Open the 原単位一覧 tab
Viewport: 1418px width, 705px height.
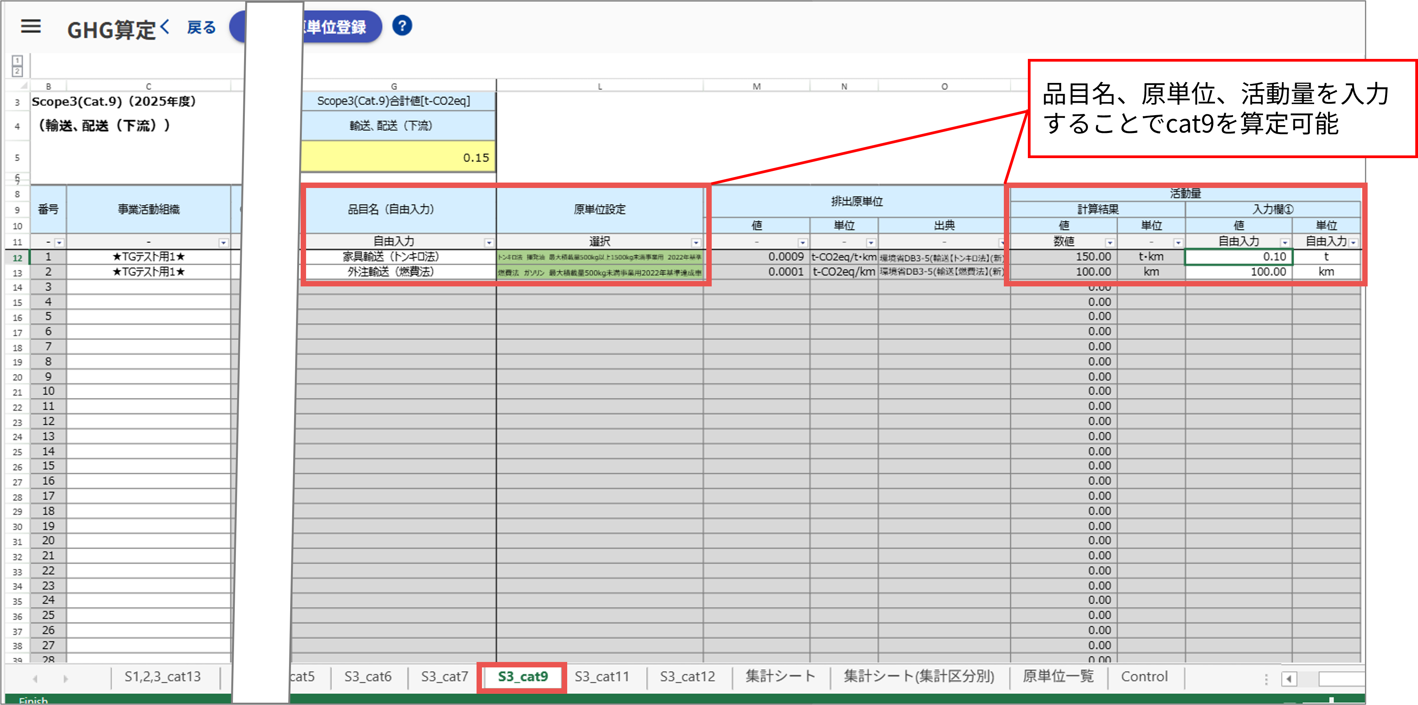1058,676
